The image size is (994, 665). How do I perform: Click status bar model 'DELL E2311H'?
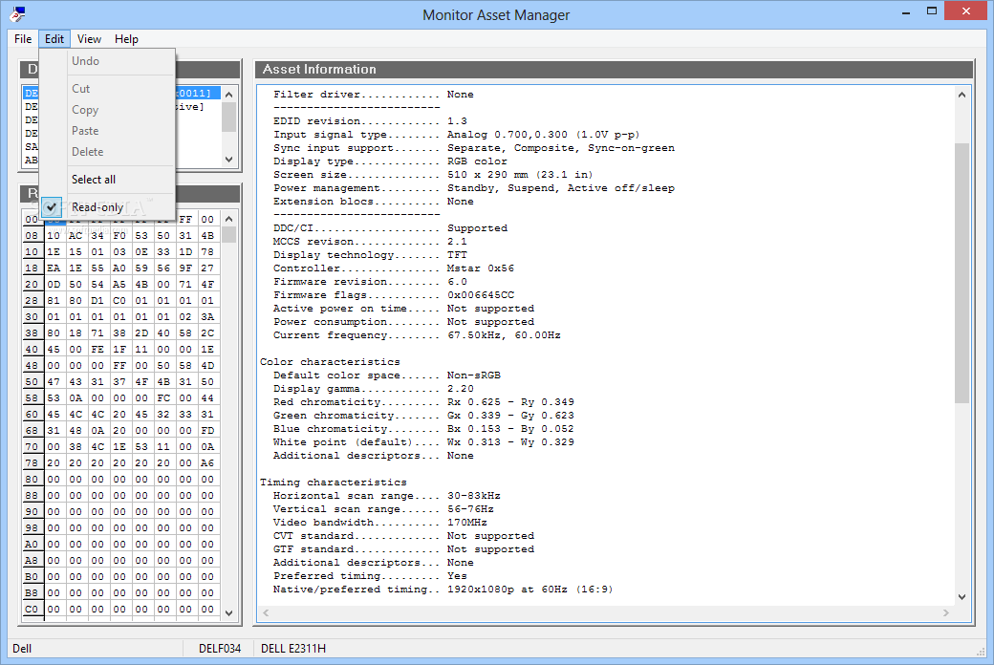[293, 649]
